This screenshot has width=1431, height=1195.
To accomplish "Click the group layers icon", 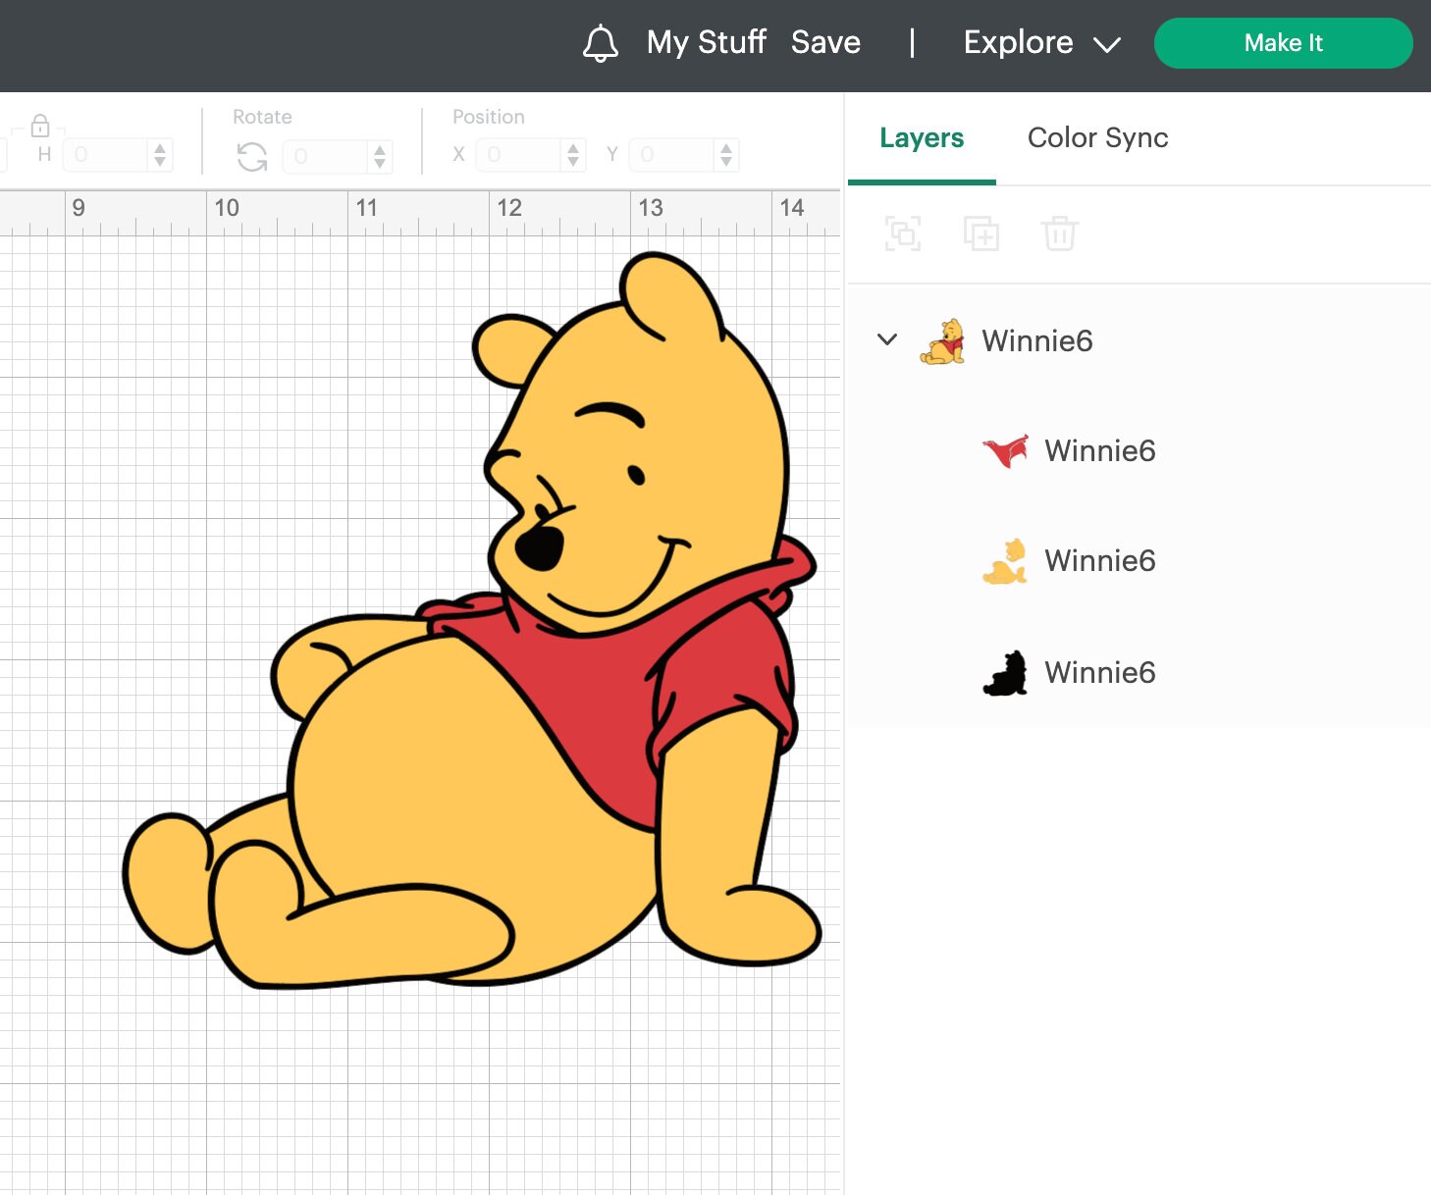I will [x=902, y=234].
